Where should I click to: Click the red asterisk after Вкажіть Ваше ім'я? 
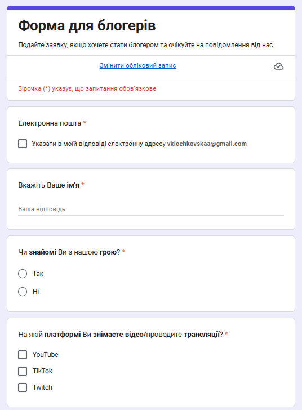point(83,184)
